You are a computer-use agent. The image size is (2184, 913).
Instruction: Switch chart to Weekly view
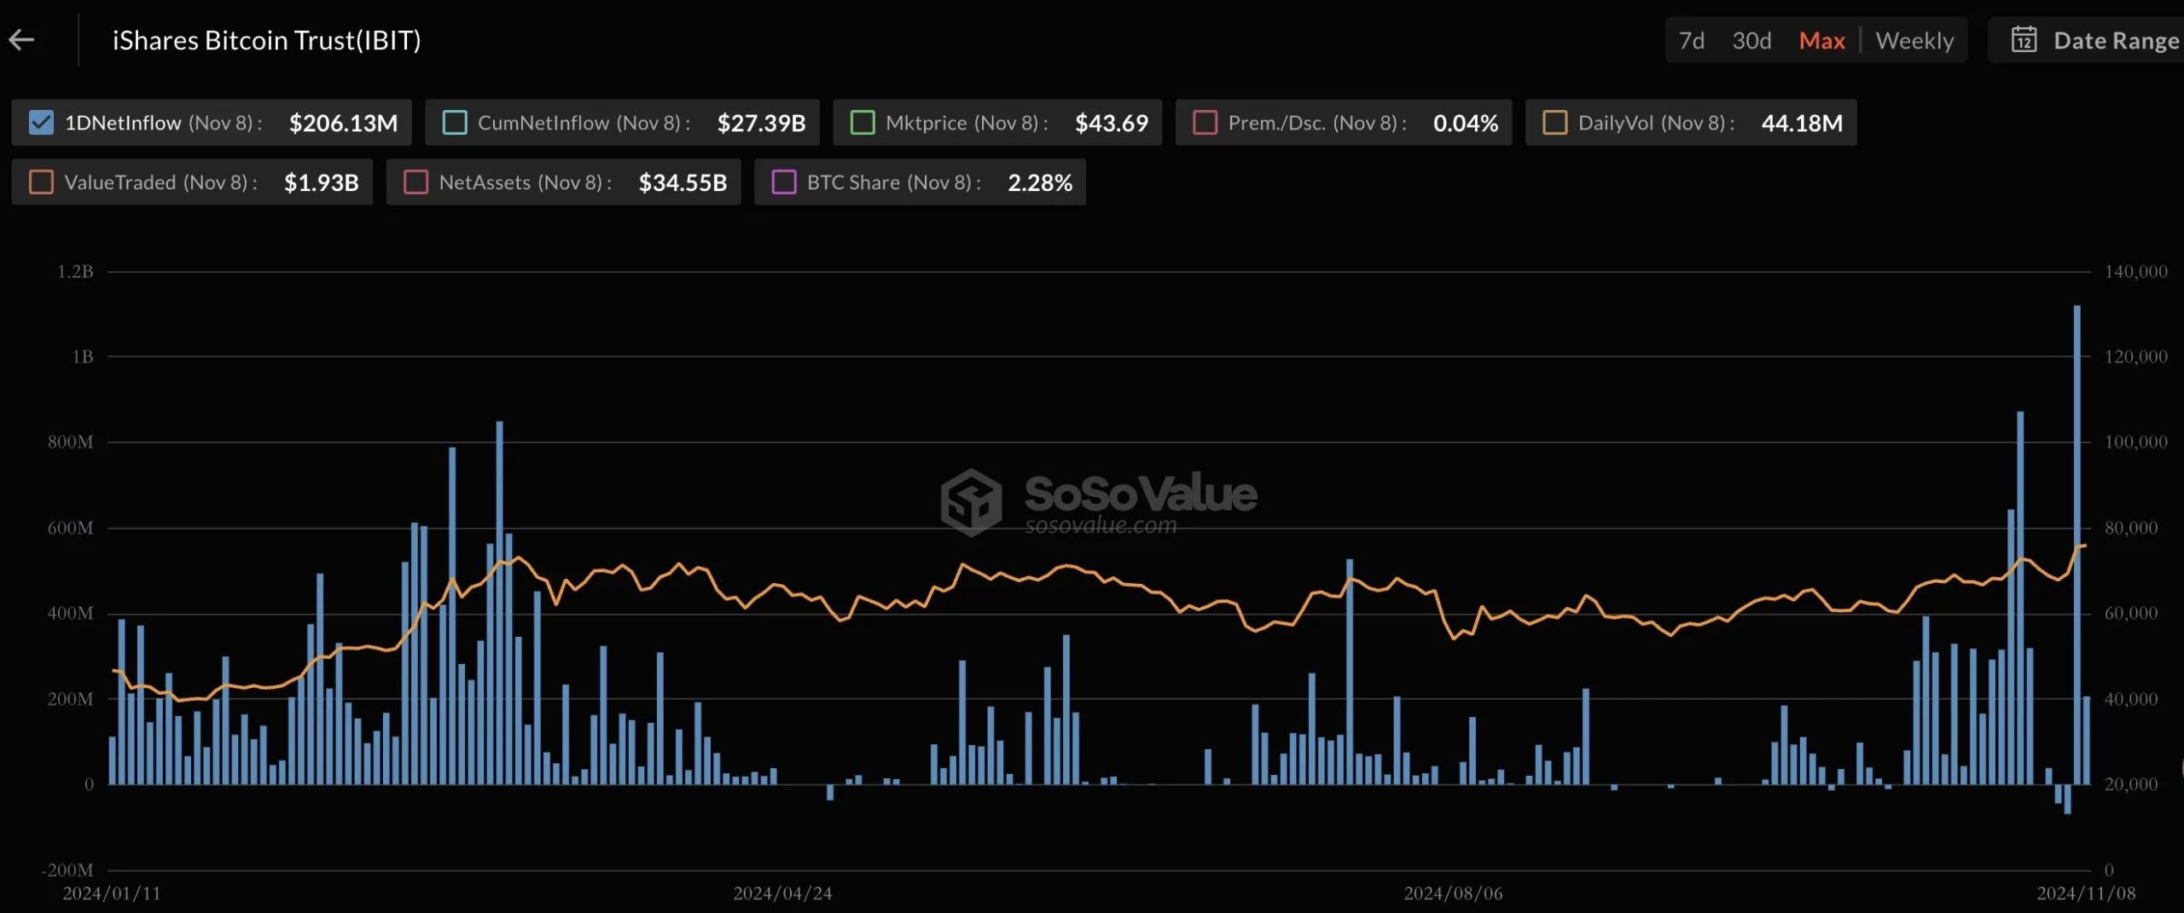(x=1914, y=40)
